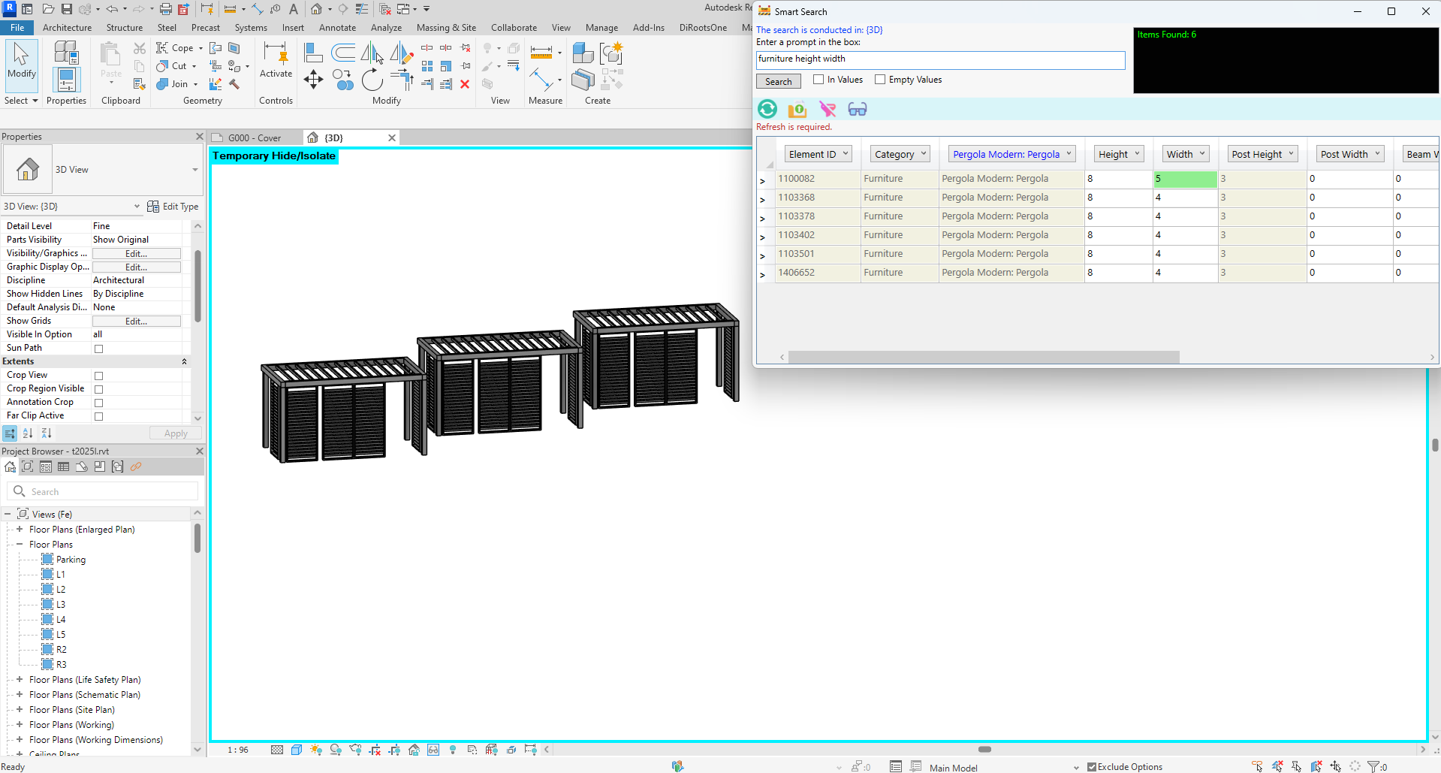Image resolution: width=1441 pixels, height=773 pixels.
Task: Select the Move tool in Modify panel
Action: point(313,80)
